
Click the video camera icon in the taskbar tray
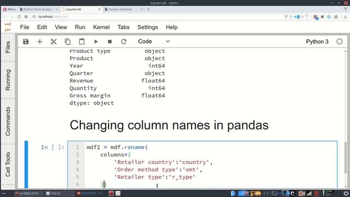pos(302,193)
